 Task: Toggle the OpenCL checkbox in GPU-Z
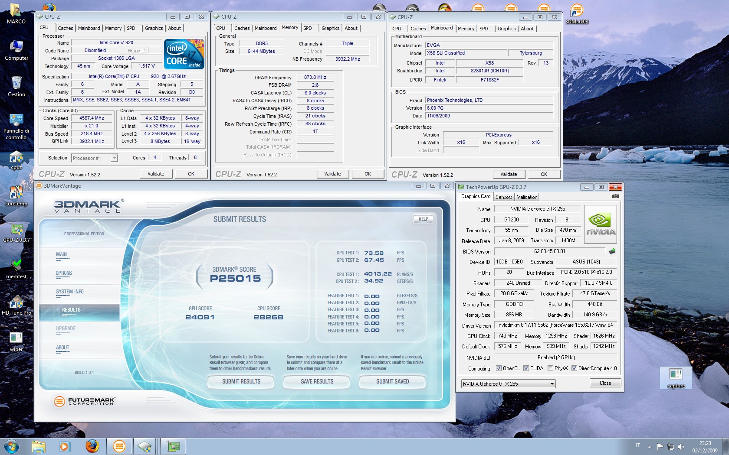click(499, 368)
